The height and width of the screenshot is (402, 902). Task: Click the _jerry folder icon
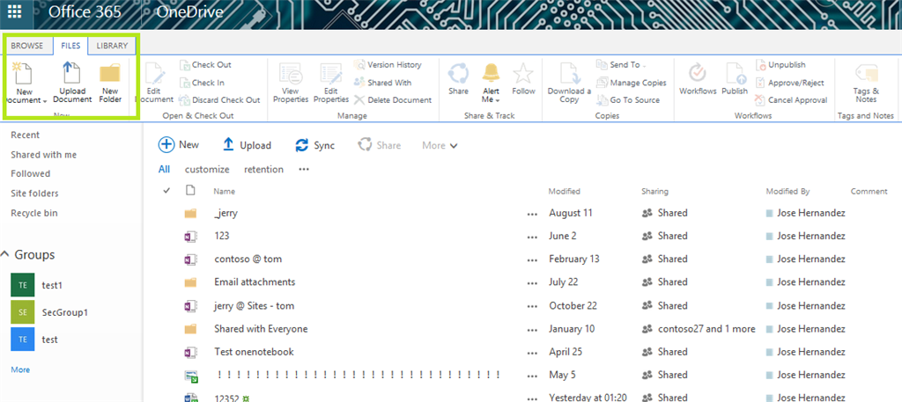[190, 213]
